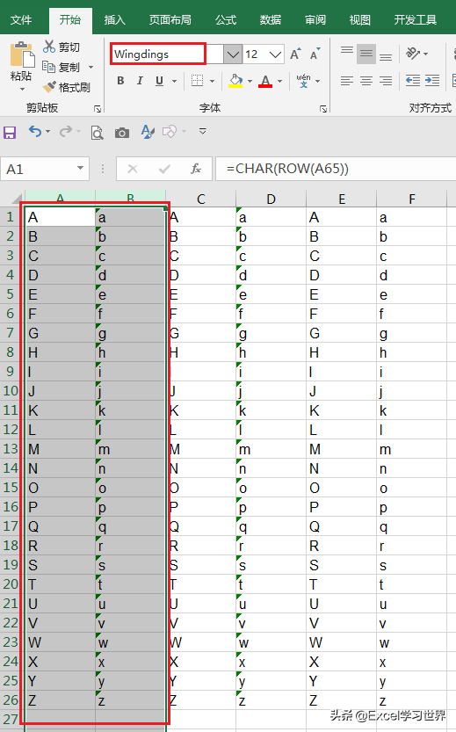Select column E header
Viewport: 456px width, 732px height.
click(342, 199)
